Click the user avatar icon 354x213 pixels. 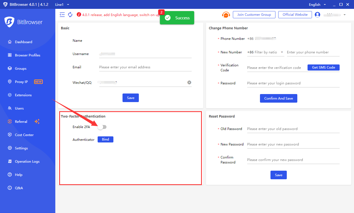click(x=317, y=15)
